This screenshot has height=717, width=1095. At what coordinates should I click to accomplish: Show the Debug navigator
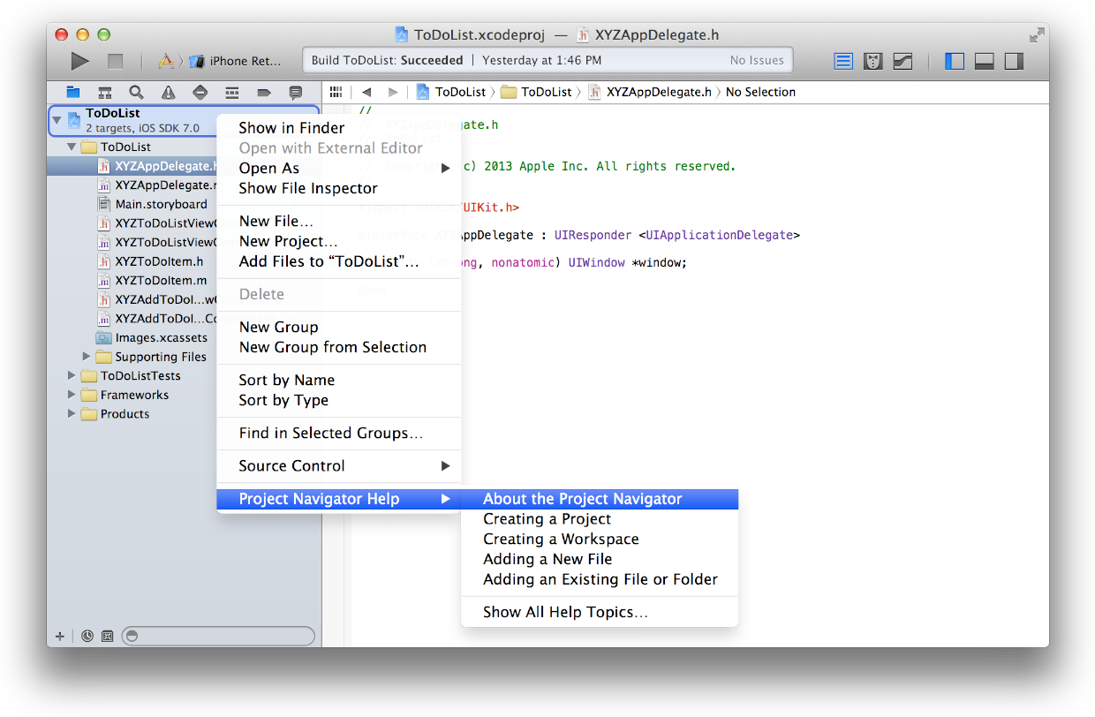coord(232,92)
